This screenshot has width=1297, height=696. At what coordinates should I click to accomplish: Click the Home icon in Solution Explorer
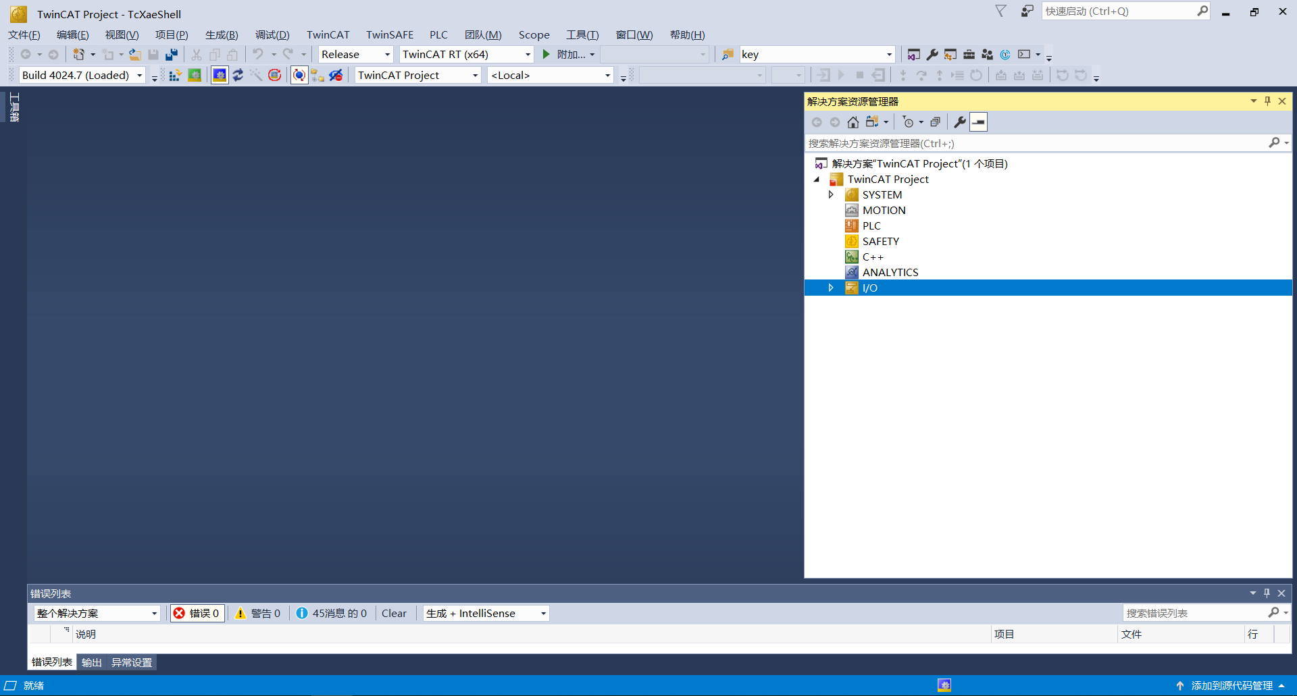pyautogui.click(x=853, y=122)
